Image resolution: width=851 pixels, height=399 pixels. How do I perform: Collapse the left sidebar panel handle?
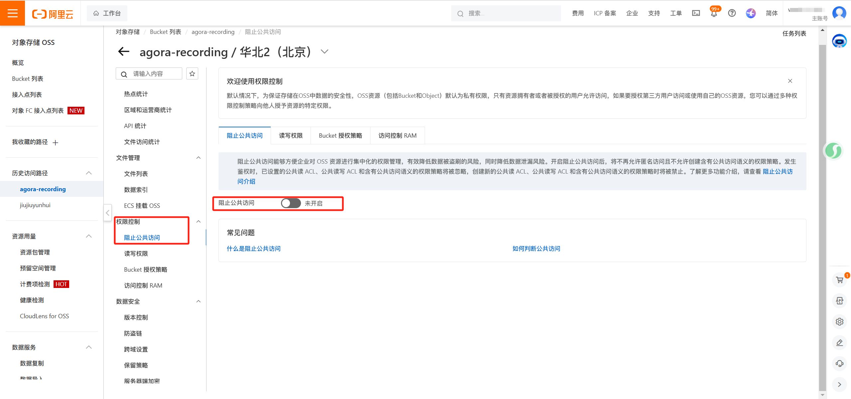[107, 213]
